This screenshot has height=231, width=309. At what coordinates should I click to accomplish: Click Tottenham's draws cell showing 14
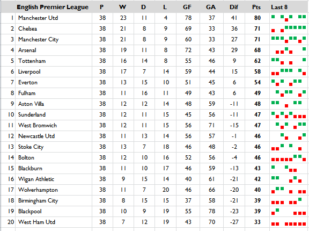[x=144, y=61]
